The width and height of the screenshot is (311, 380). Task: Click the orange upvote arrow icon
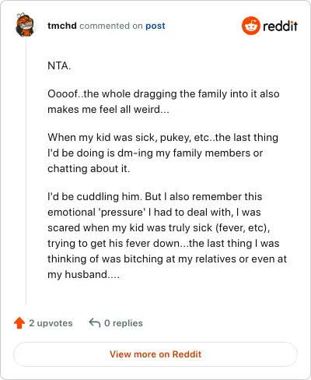pyautogui.click(x=19, y=323)
